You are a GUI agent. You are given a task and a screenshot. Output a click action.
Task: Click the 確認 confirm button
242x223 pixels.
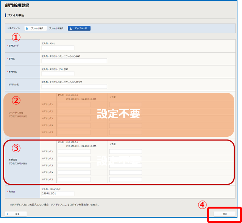225,214
